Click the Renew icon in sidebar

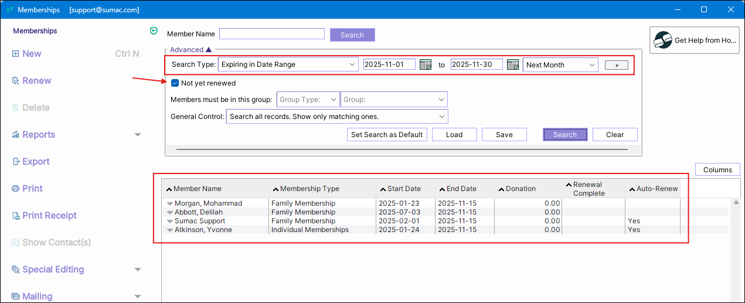pyautogui.click(x=15, y=81)
